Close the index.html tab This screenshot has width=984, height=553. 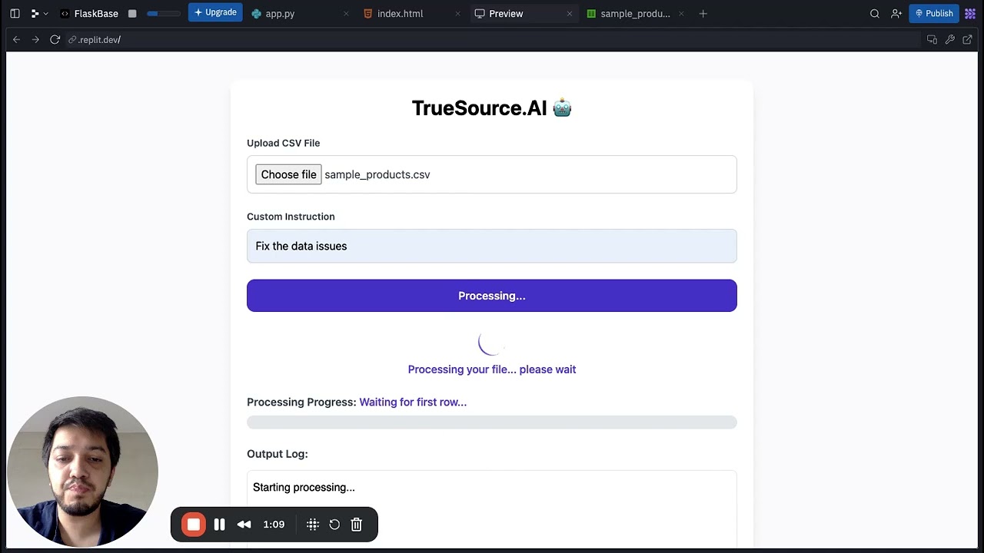[458, 14]
